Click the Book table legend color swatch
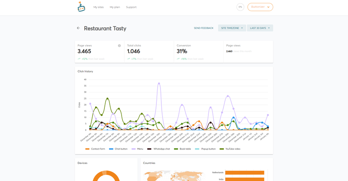348x181 pixels. [176, 149]
